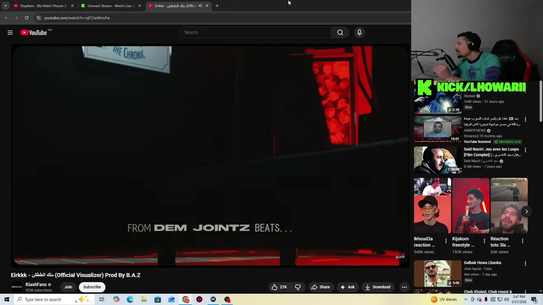Subscribe to KlashFans
This screenshot has width=543, height=305.
point(92,287)
